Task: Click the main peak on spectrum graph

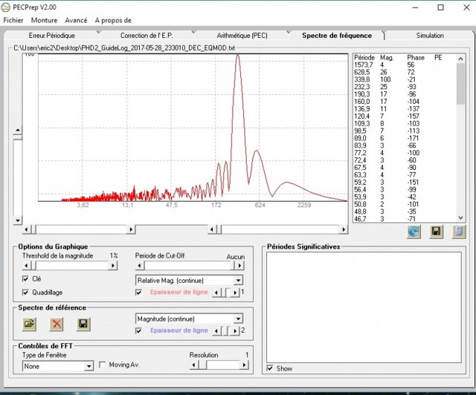Action: [238, 56]
